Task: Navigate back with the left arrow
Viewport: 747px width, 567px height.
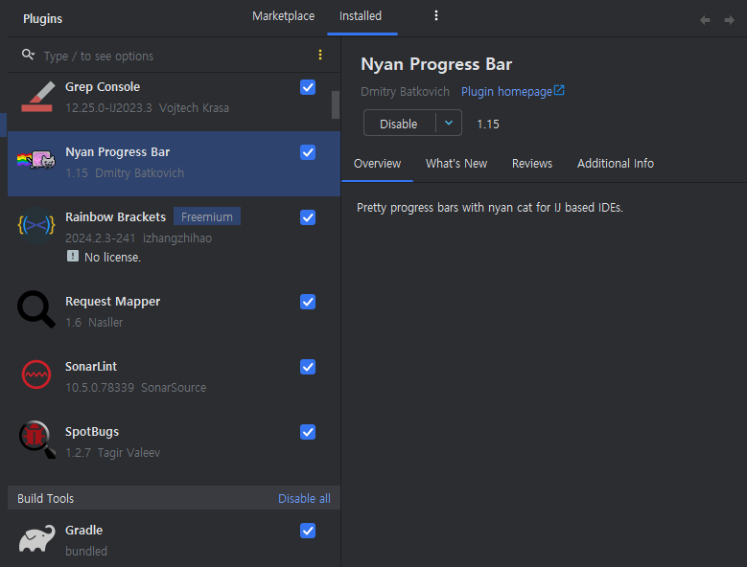Action: [x=705, y=20]
